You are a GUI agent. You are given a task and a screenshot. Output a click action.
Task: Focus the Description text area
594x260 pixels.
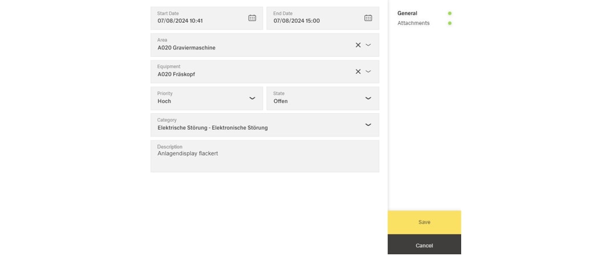(x=265, y=159)
